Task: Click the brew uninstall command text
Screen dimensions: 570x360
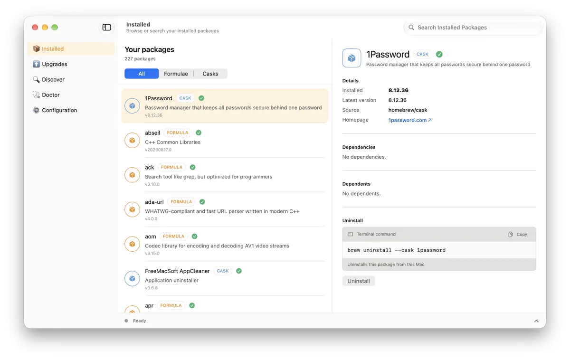Action: [x=397, y=250]
